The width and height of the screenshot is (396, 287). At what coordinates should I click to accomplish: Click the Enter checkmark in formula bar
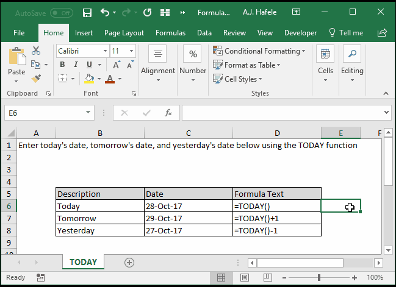pyautogui.click(x=146, y=113)
